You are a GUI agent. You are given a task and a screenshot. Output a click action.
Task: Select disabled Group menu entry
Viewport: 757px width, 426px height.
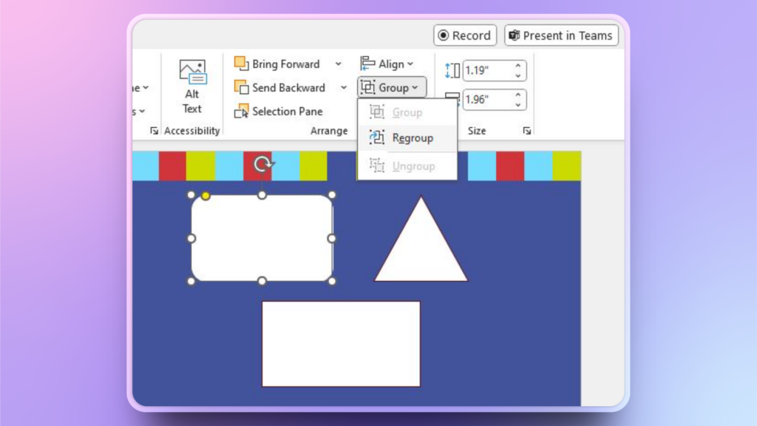pyautogui.click(x=407, y=112)
